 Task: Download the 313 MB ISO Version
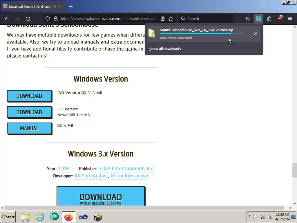(x=29, y=96)
